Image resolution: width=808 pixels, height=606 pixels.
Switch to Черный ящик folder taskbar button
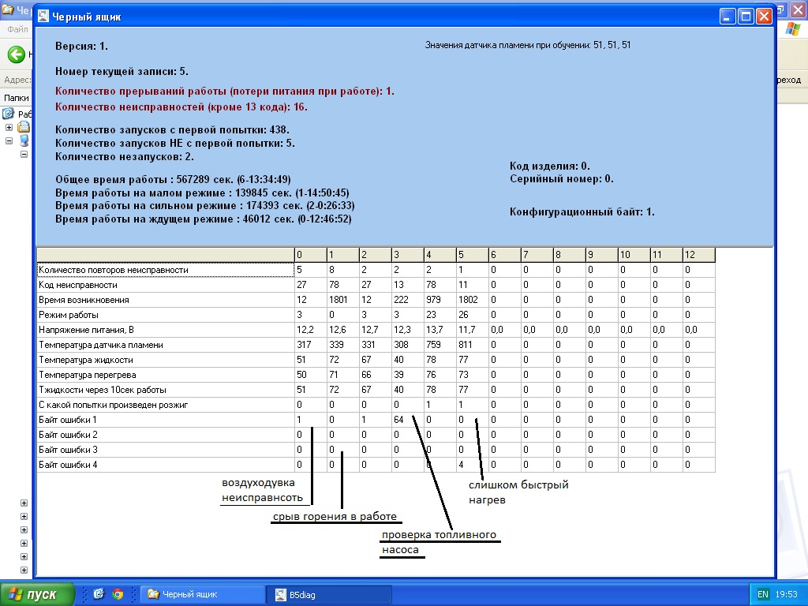[203, 595]
